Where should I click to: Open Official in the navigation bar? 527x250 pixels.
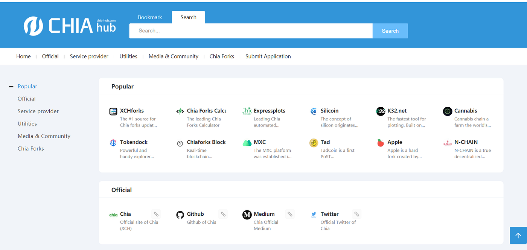tap(50, 56)
